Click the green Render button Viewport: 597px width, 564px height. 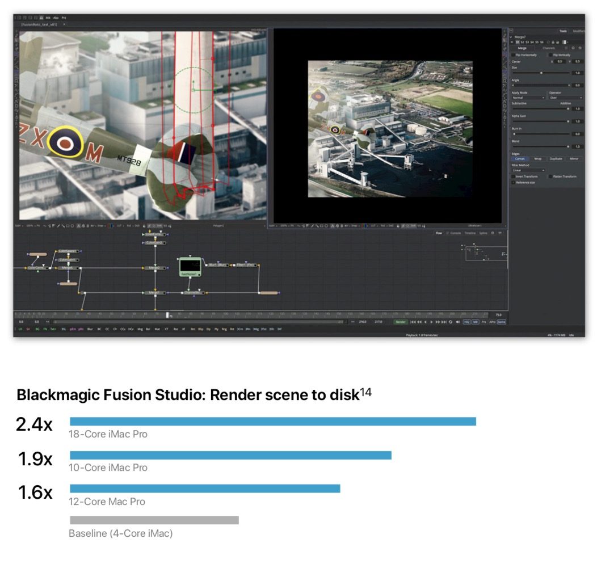(401, 322)
